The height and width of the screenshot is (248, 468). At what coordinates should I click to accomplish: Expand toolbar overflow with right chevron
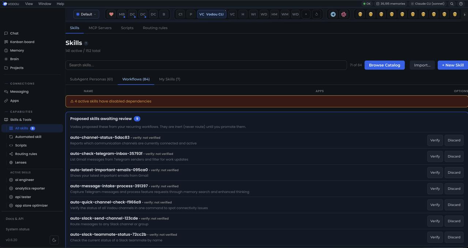click(x=464, y=15)
